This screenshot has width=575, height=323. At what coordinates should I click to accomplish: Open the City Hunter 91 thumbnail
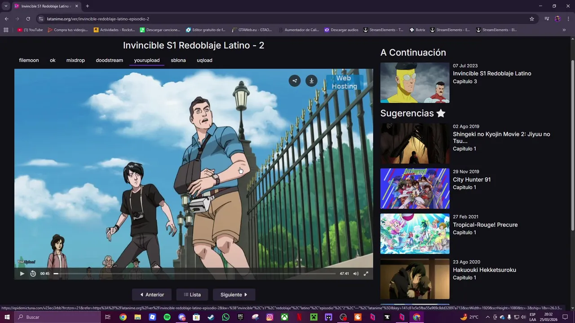[x=415, y=188]
